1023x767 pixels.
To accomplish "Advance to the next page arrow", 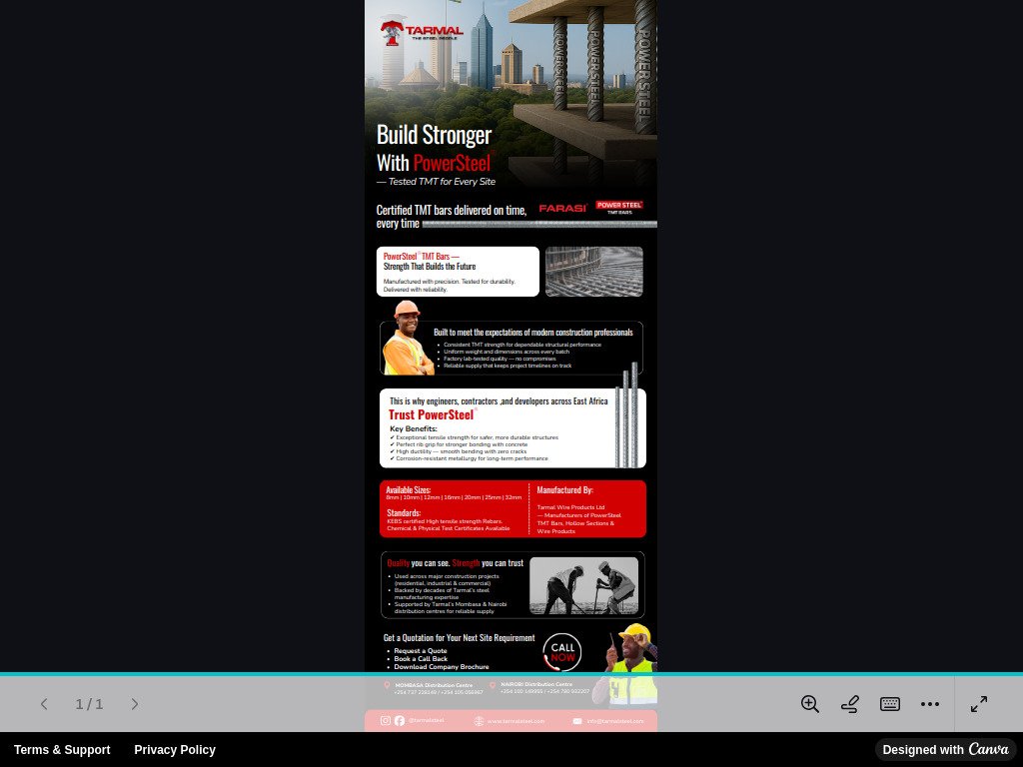I will [135, 704].
